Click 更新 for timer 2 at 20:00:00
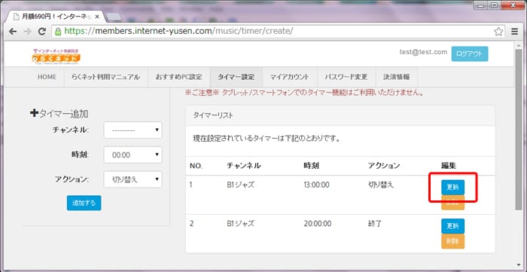527x272 pixels. tap(452, 226)
